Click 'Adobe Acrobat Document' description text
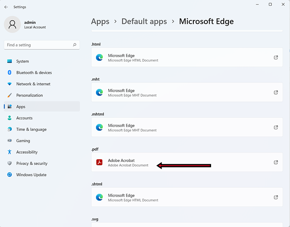The image size is (290, 227). coord(128,165)
